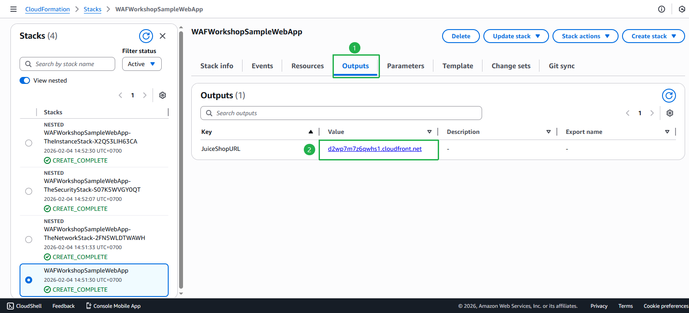
Task: Open Stacks list preferences gear
Action: (163, 95)
